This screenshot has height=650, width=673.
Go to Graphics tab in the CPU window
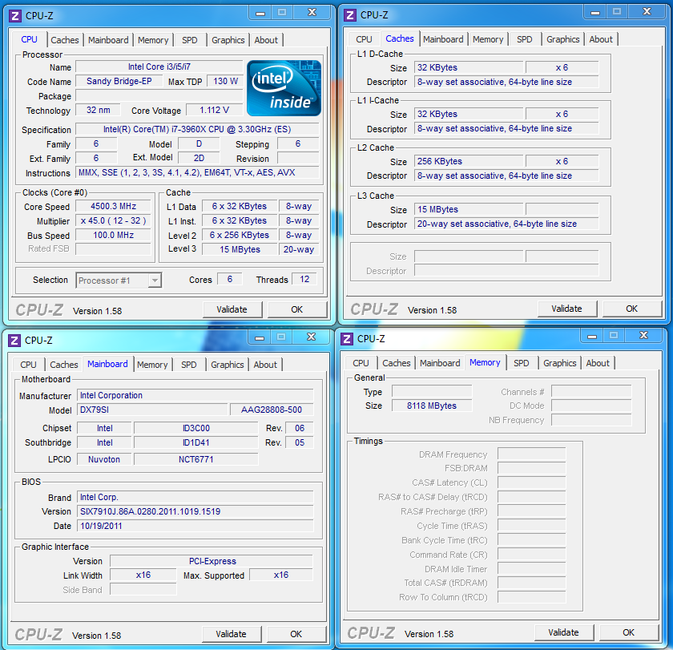(x=228, y=40)
